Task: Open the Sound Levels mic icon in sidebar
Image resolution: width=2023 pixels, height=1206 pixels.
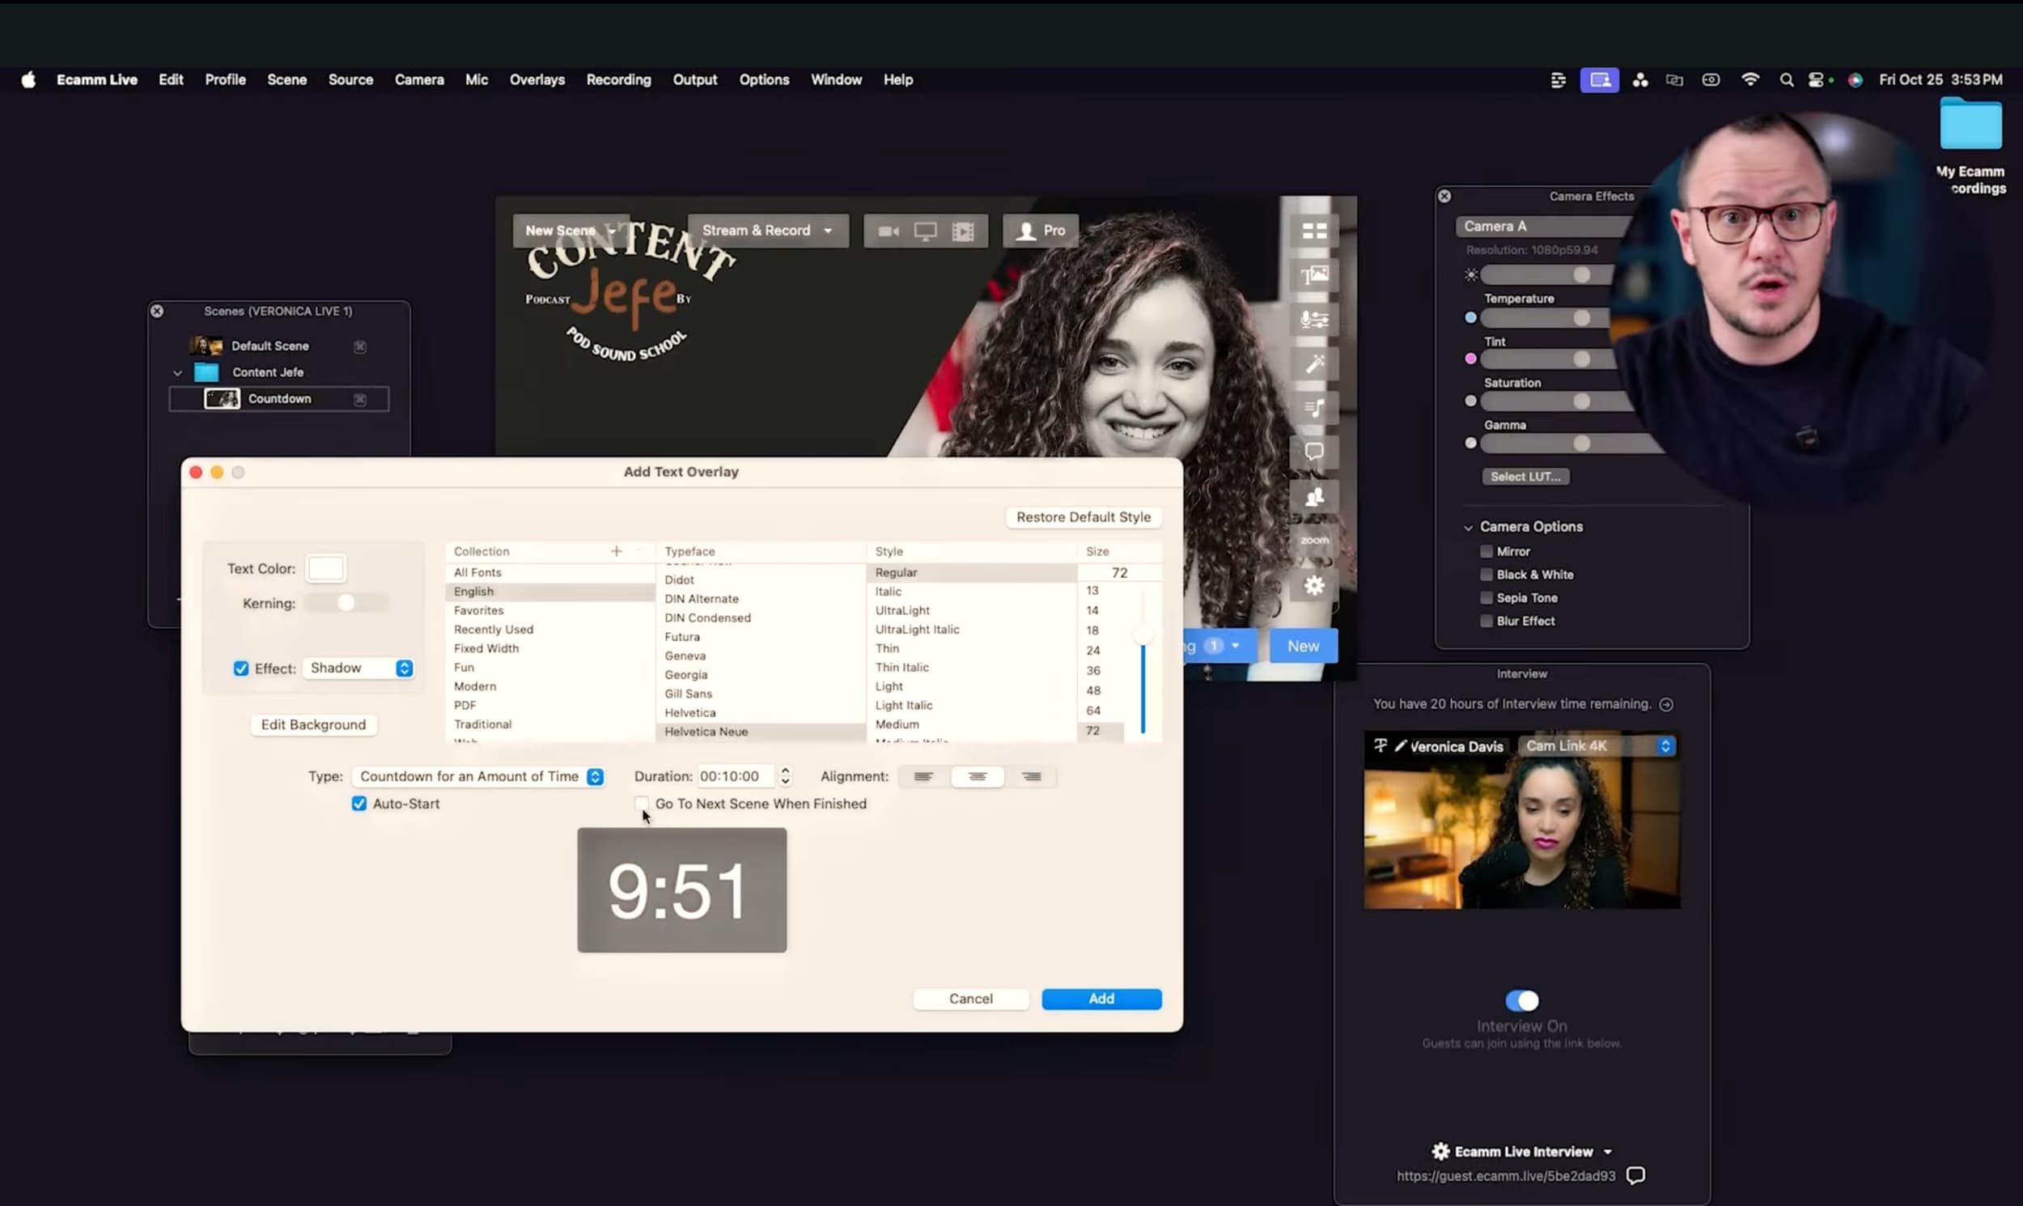Action: pyautogui.click(x=1313, y=320)
